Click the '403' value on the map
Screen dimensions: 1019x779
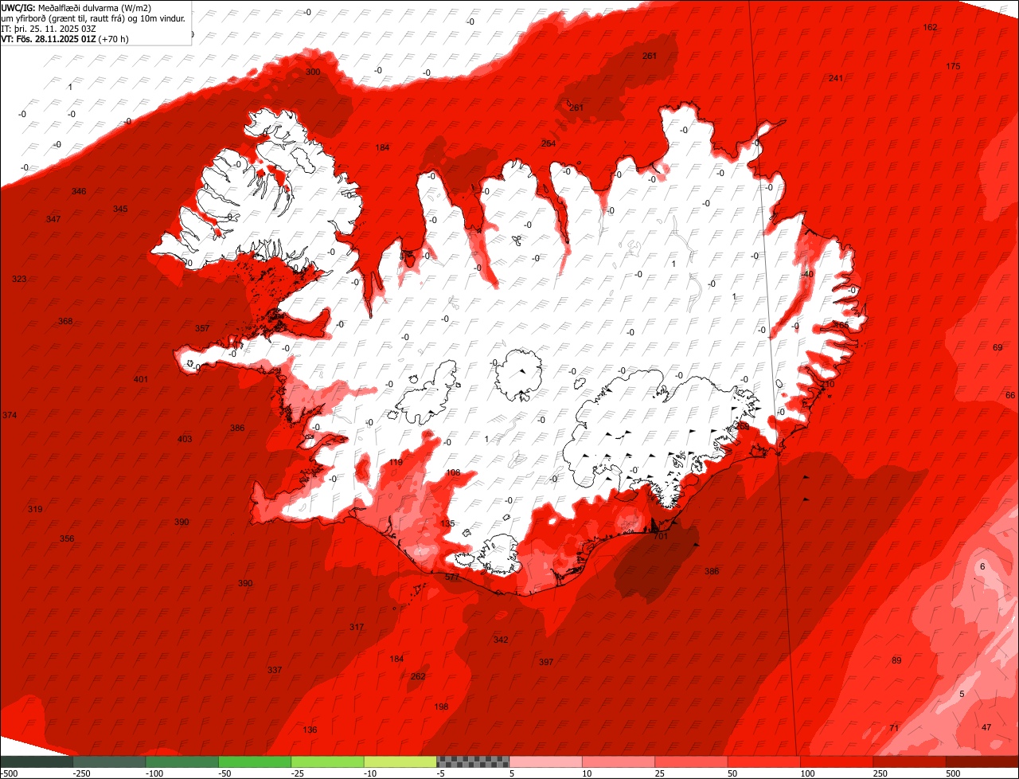tap(185, 439)
